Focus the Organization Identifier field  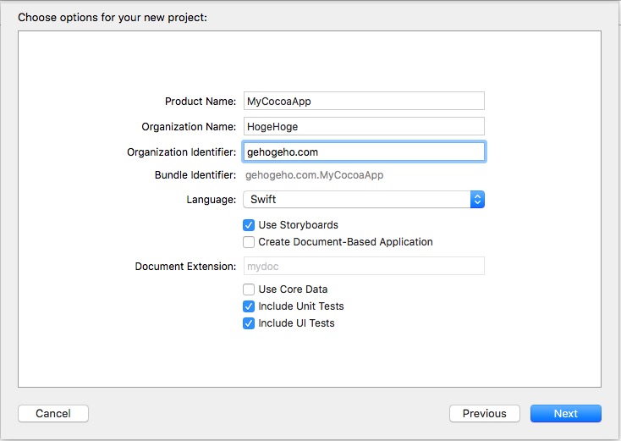[364, 152]
